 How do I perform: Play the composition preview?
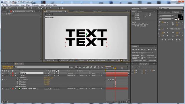pos(139,49)
